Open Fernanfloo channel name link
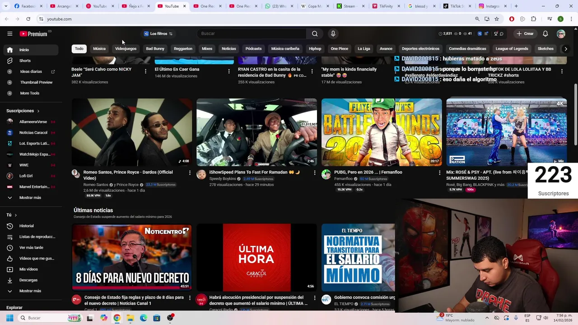This screenshot has height=325, width=578. pyautogui.click(x=343, y=179)
